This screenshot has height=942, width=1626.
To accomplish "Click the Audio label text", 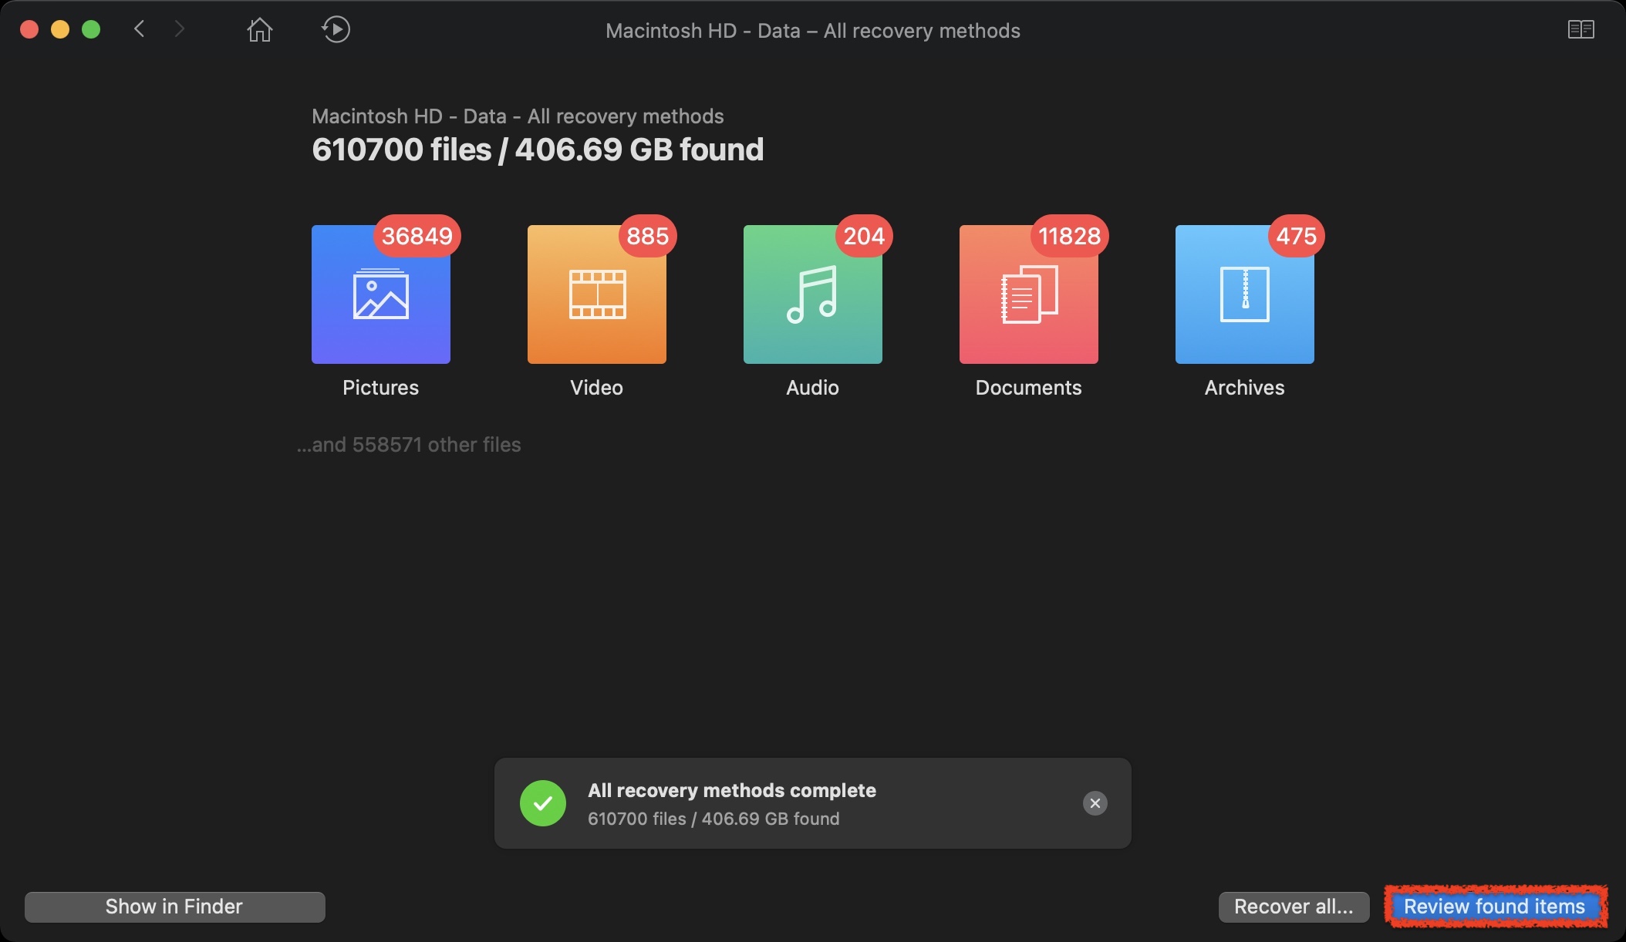I will click(x=813, y=388).
